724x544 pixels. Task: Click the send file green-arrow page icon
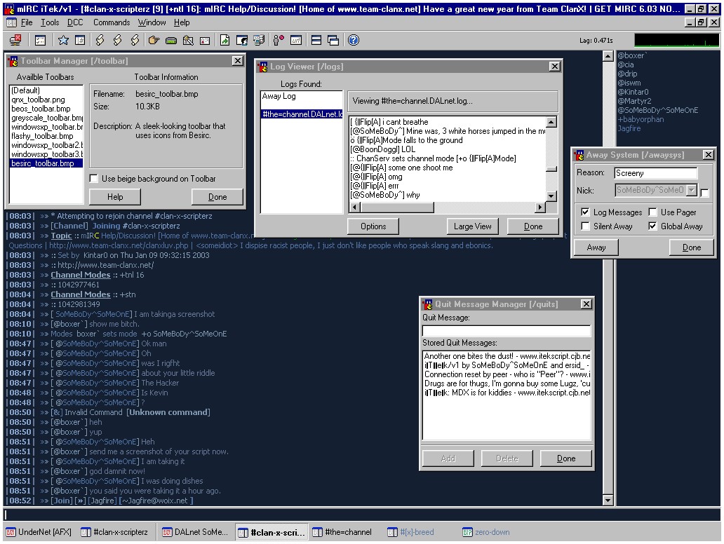click(x=224, y=41)
